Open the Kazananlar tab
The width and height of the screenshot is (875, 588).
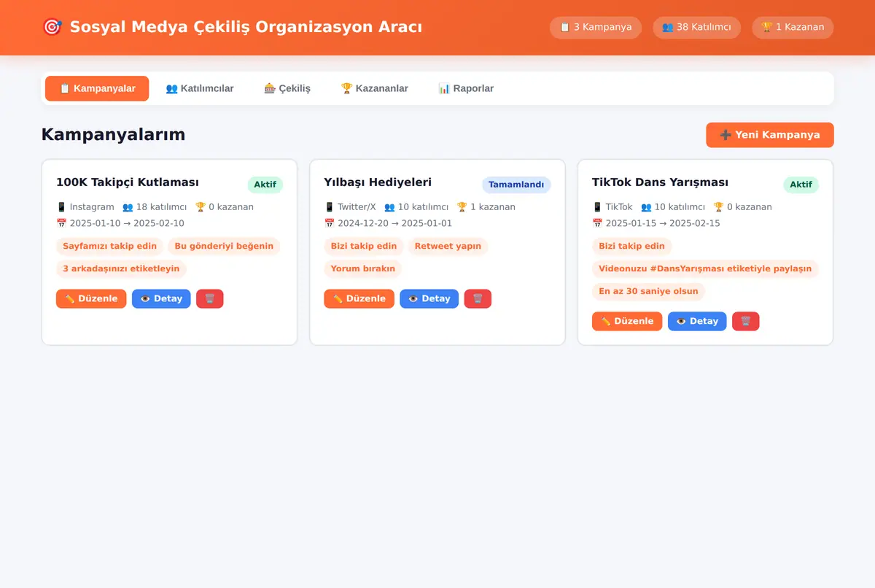375,88
